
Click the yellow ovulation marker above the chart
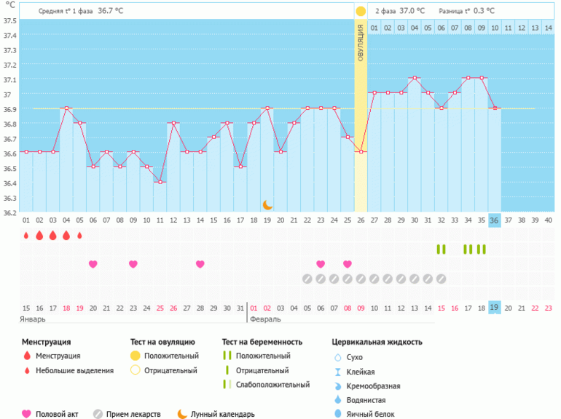(361, 12)
